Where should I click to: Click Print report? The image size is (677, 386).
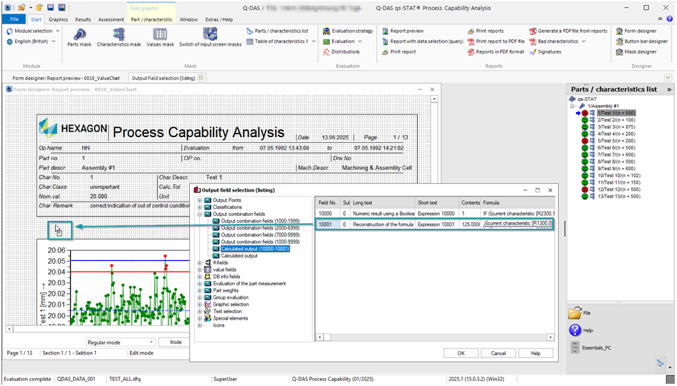click(398, 51)
